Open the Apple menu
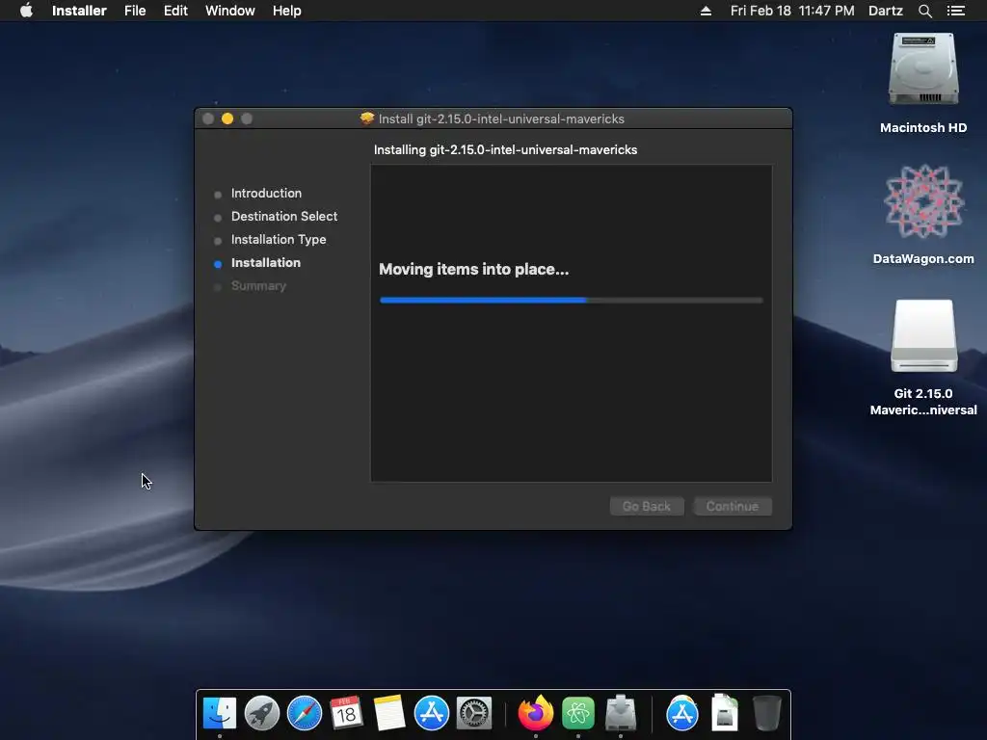The image size is (987, 740). coord(26,11)
